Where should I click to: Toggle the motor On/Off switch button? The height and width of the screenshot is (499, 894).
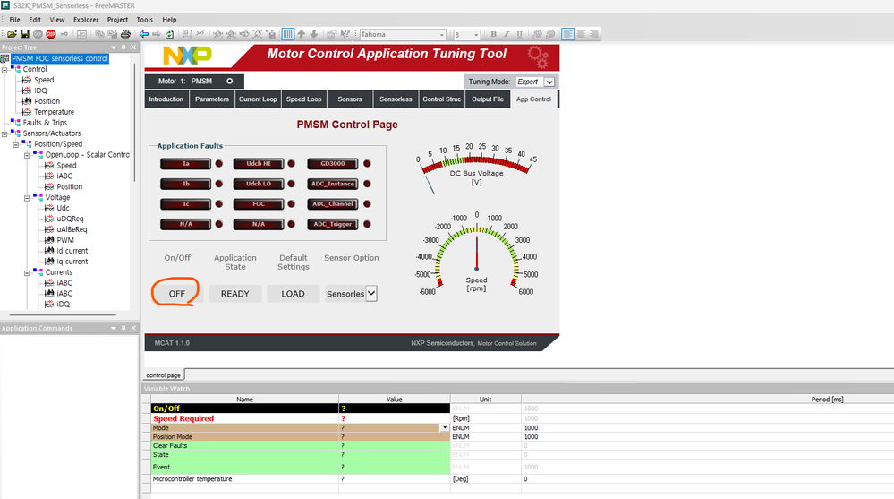tap(177, 294)
